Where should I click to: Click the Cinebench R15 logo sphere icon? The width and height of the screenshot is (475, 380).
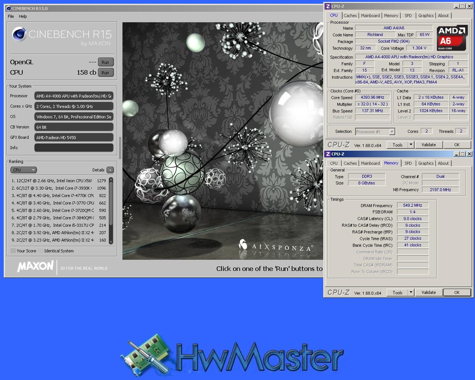point(19,35)
